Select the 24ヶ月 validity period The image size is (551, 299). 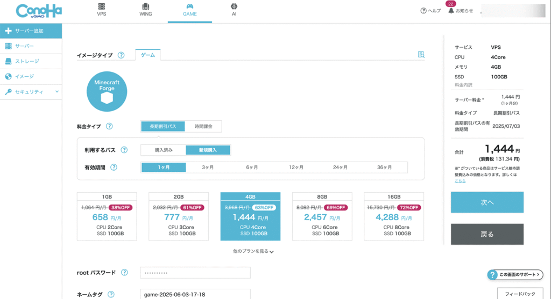pyautogui.click(x=340, y=167)
